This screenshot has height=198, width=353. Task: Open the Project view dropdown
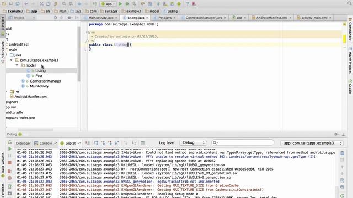pos(22,18)
